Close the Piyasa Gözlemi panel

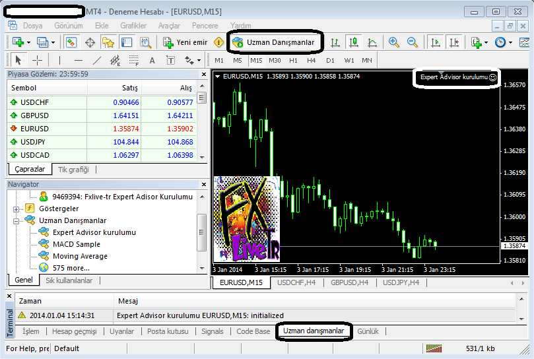(x=204, y=75)
